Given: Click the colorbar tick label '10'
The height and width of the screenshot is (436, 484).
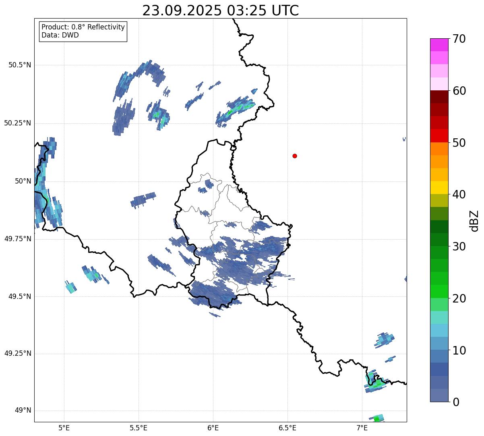Looking at the screenshot, I should (459, 350).
